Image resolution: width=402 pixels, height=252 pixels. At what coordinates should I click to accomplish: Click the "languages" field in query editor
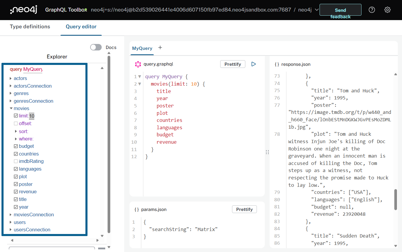click(169, 127)
